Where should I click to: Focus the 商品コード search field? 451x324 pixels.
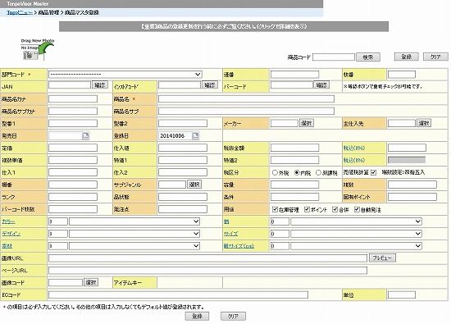[334, 57]
